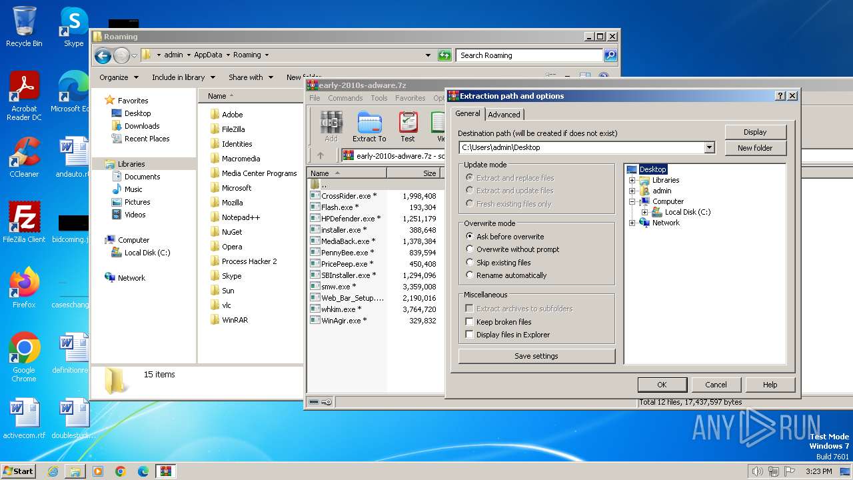The height and width of the screenshot is (480, 853).
Task: Open Explorer address bar history dropdown
Action: click(x=428, y=55)
